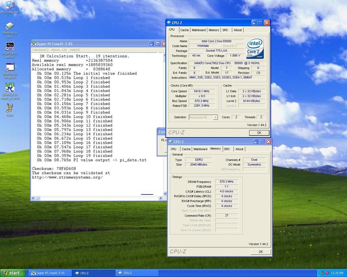Click the green tray icon beside the red shield

click(x=322, y=273)
